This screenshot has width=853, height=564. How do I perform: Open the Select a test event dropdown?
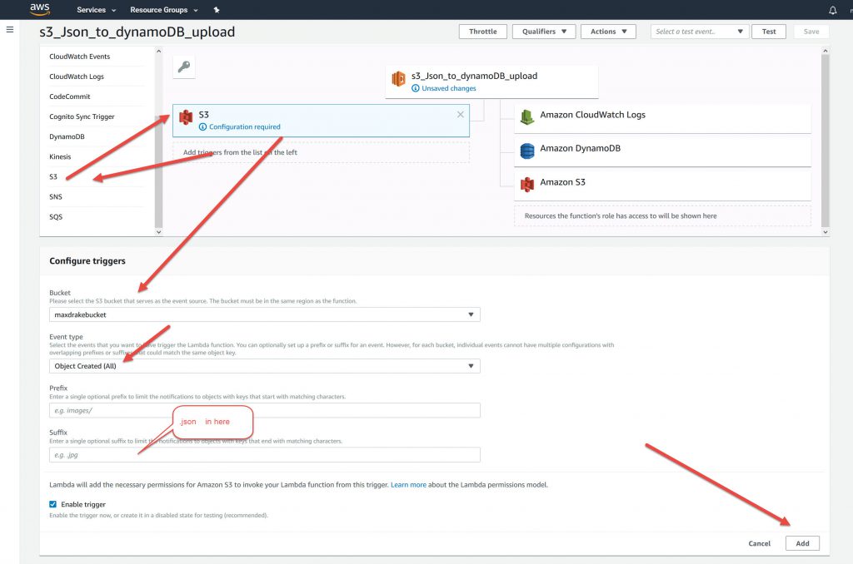[x=700, y=32]
